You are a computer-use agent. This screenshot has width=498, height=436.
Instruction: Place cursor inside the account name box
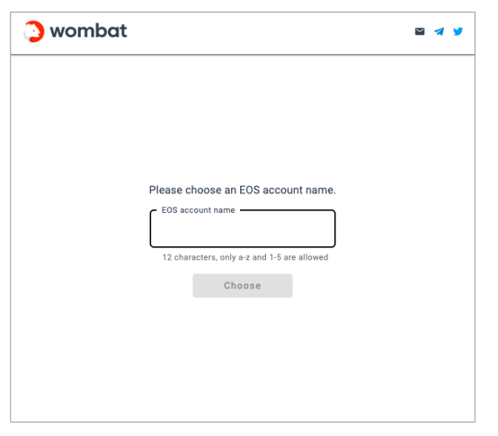click(x=243, y=228)
